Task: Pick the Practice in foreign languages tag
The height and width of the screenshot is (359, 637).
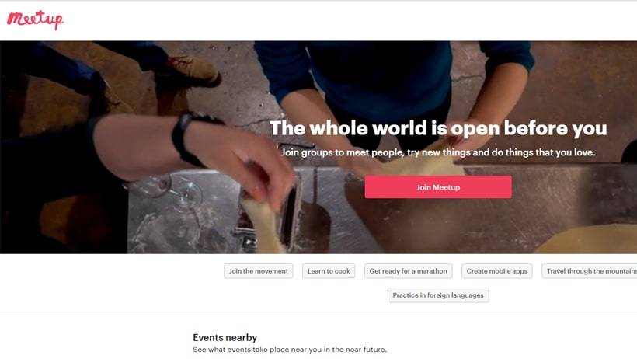Action: [x=438, y=295]
